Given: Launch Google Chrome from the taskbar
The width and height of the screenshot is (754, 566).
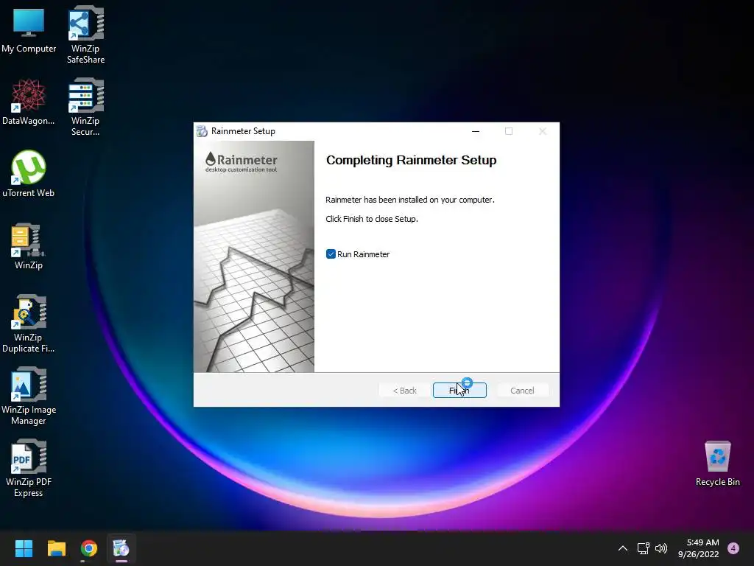Looking at the screenshot, I should click(89, 548).
